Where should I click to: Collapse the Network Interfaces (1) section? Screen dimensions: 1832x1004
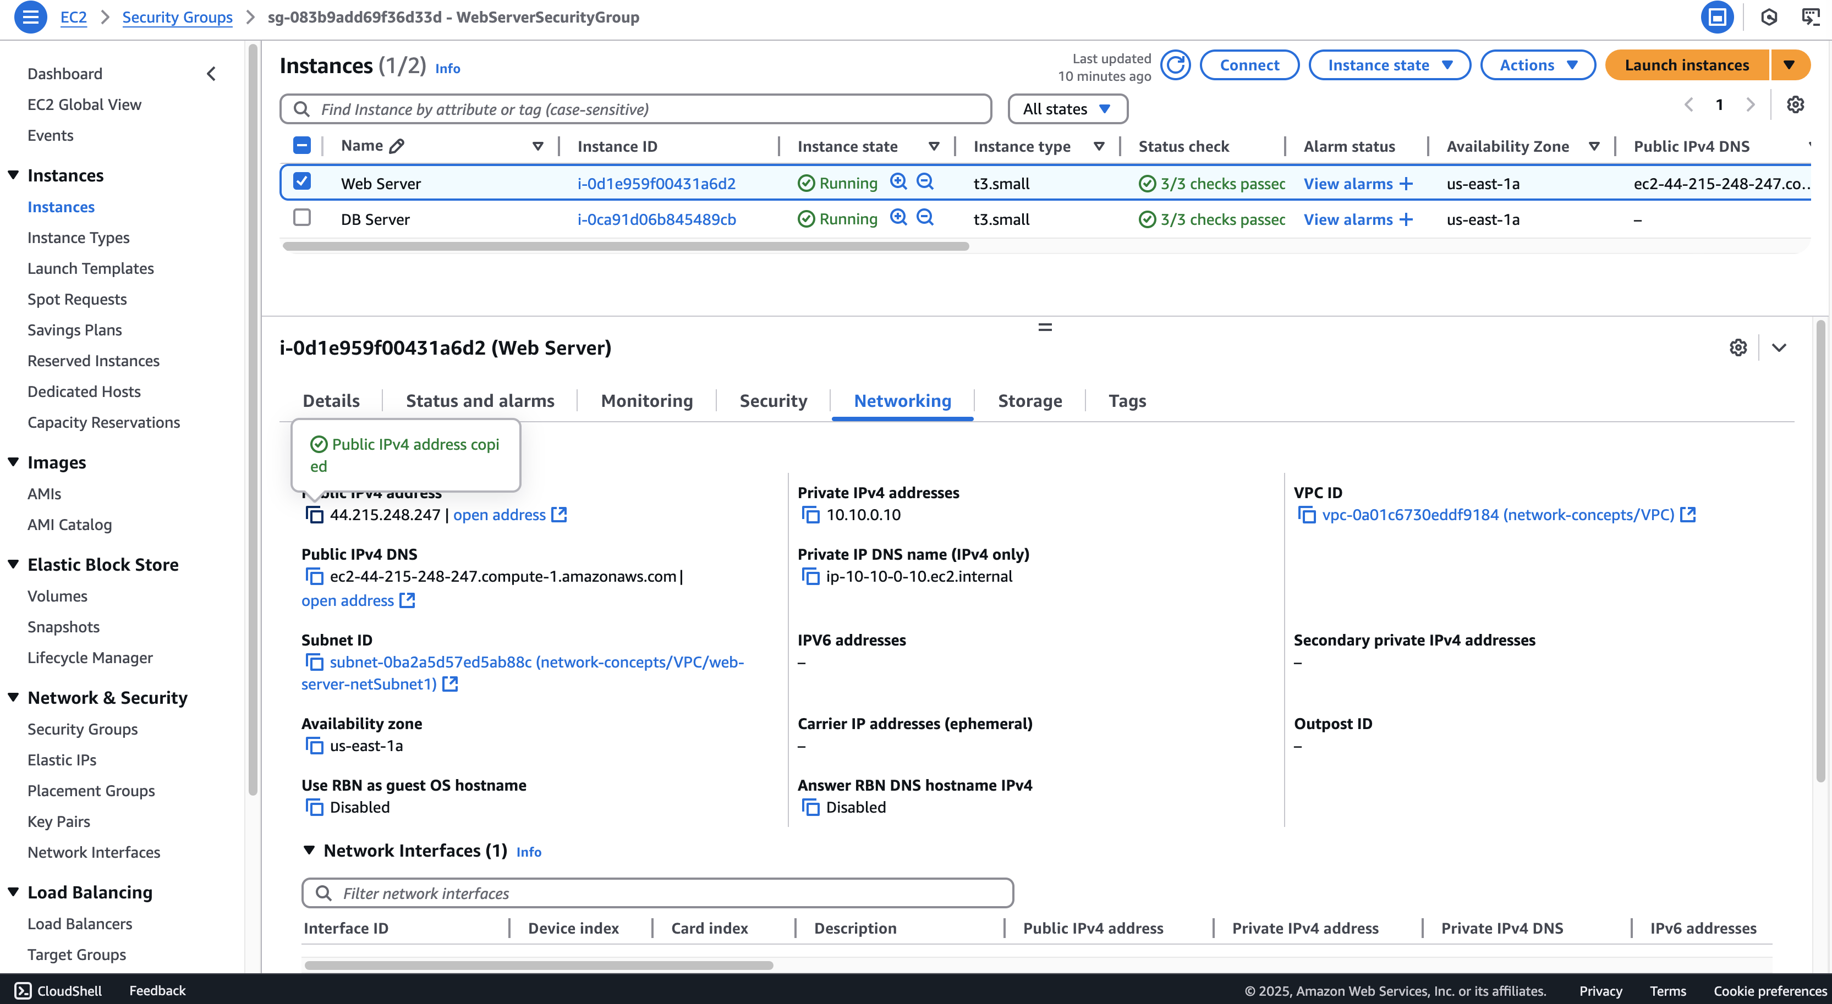coord(309,850)
